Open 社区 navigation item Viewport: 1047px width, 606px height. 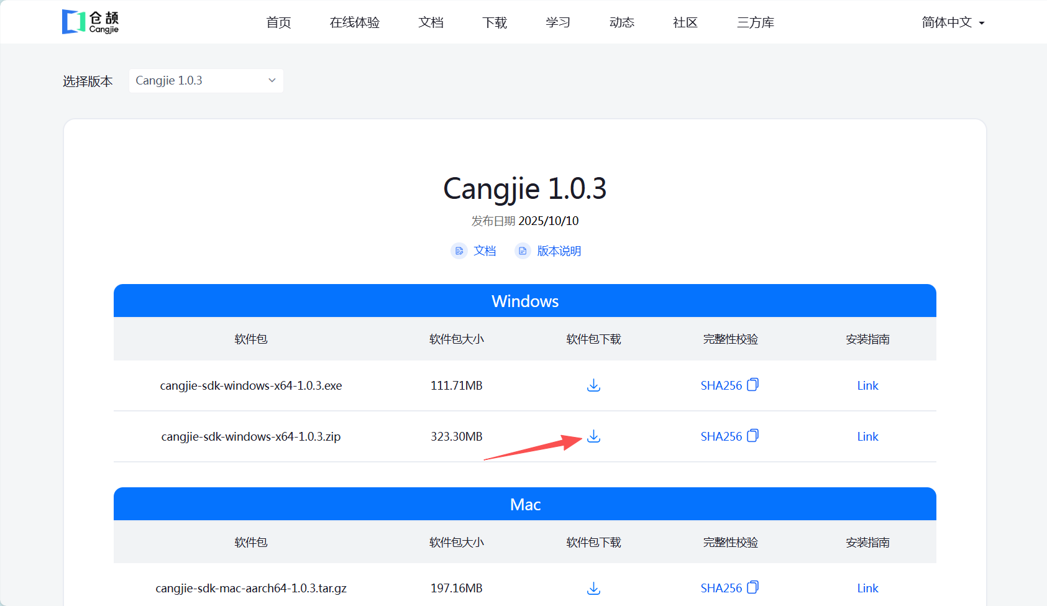(x=685, y=22)
